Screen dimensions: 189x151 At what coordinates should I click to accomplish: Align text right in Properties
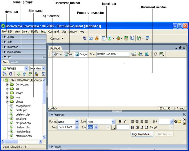(142, 121)
